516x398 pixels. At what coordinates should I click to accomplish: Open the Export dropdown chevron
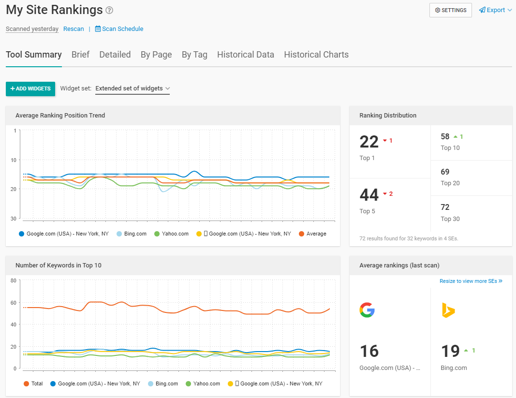tap(509, 10)
